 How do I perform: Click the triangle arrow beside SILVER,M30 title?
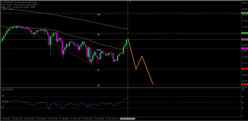(x=2, y=3)
